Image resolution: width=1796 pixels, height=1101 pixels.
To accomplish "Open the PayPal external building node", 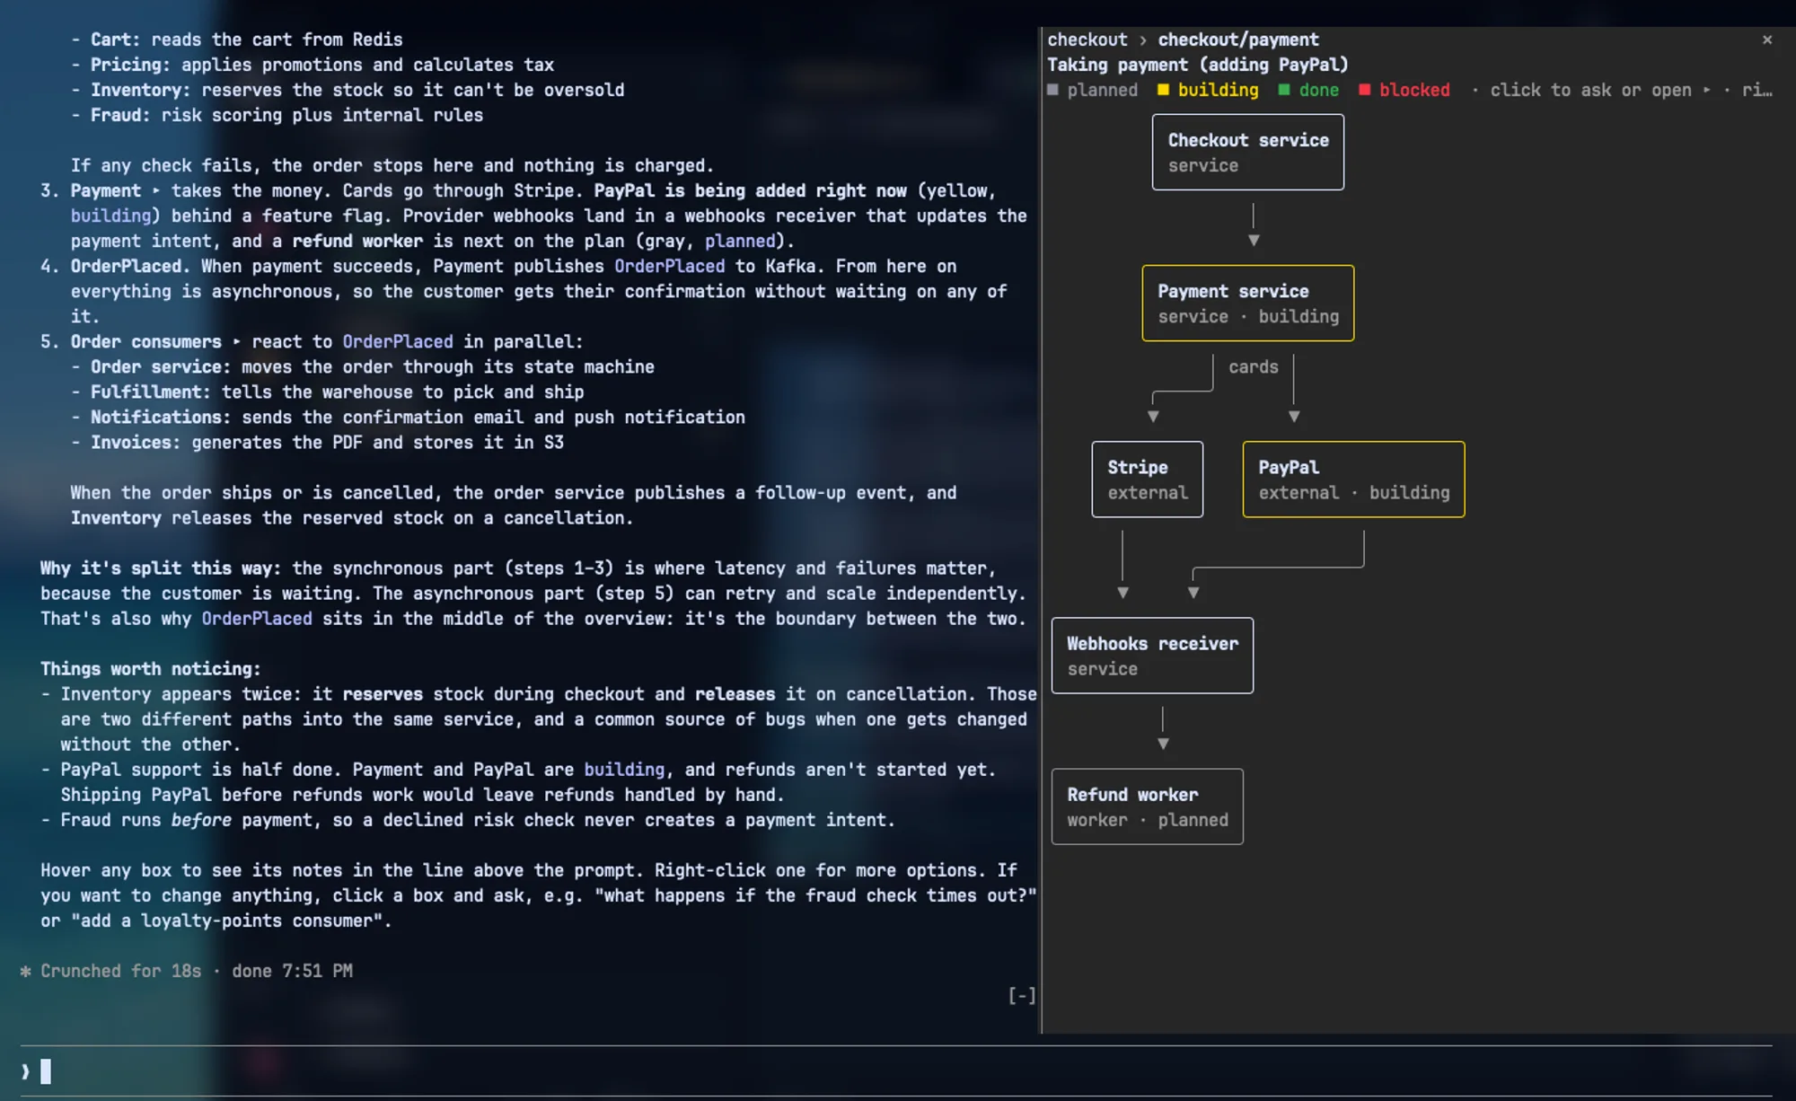I will [x=1353, y=480].
